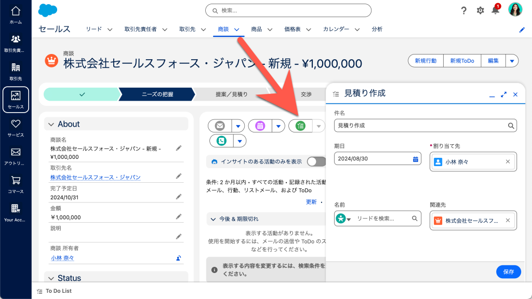
Task: Switch to the Leads tab
Action: pos(94,29)
